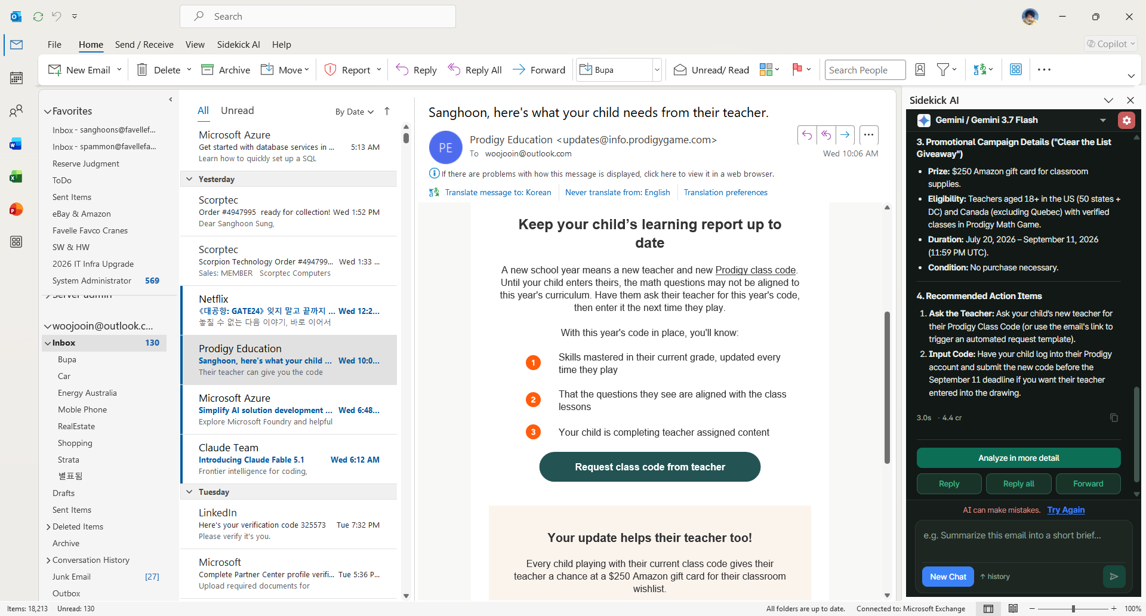
Task: Switch to Reading view in status bar
Action: click(1013, 609)
